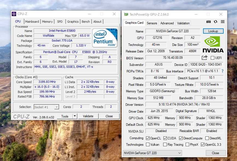
Task: Open the Validation tab in GPU-Z
Action: [x=183, y=23]
